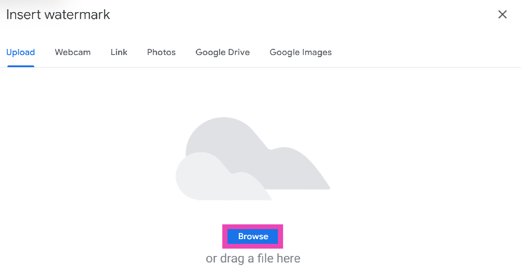Click the small light cloud in front

pos(208,180)
